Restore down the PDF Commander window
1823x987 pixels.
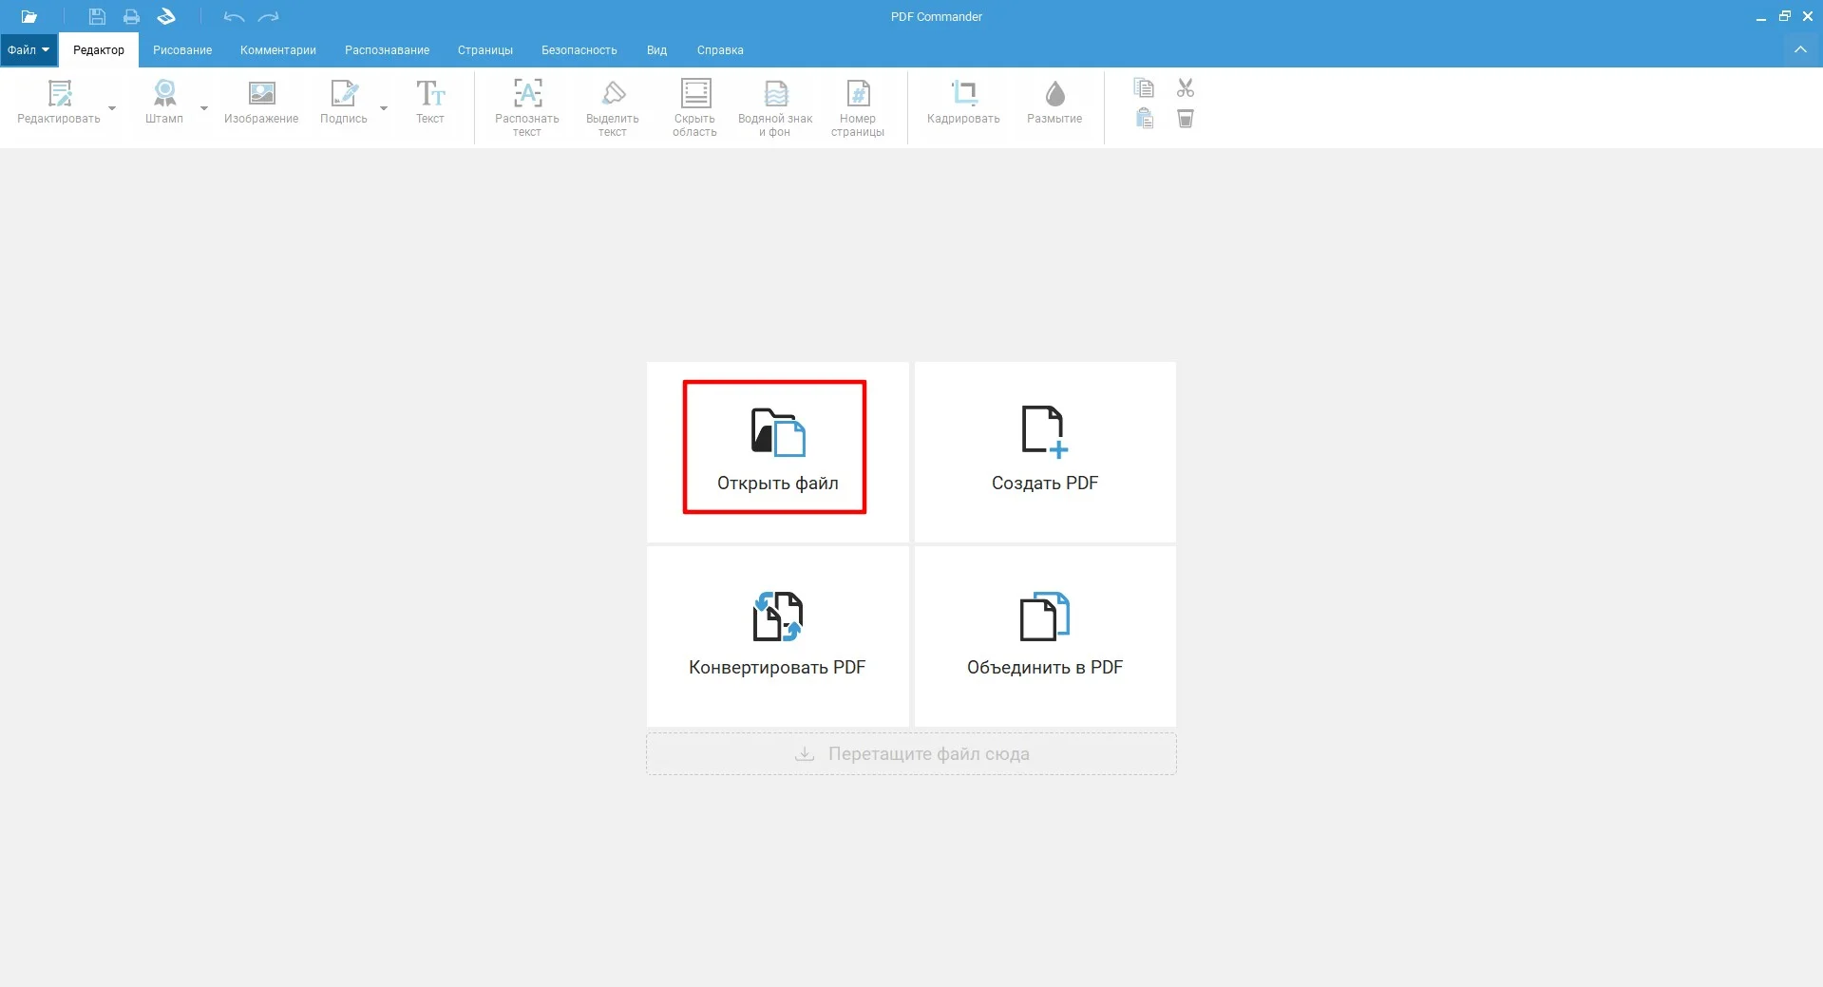tap(1785, 16)
